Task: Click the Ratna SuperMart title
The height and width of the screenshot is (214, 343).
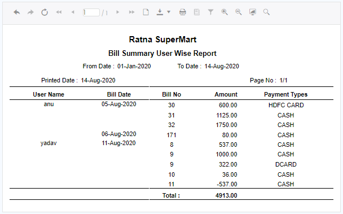Action: (162, 40)
